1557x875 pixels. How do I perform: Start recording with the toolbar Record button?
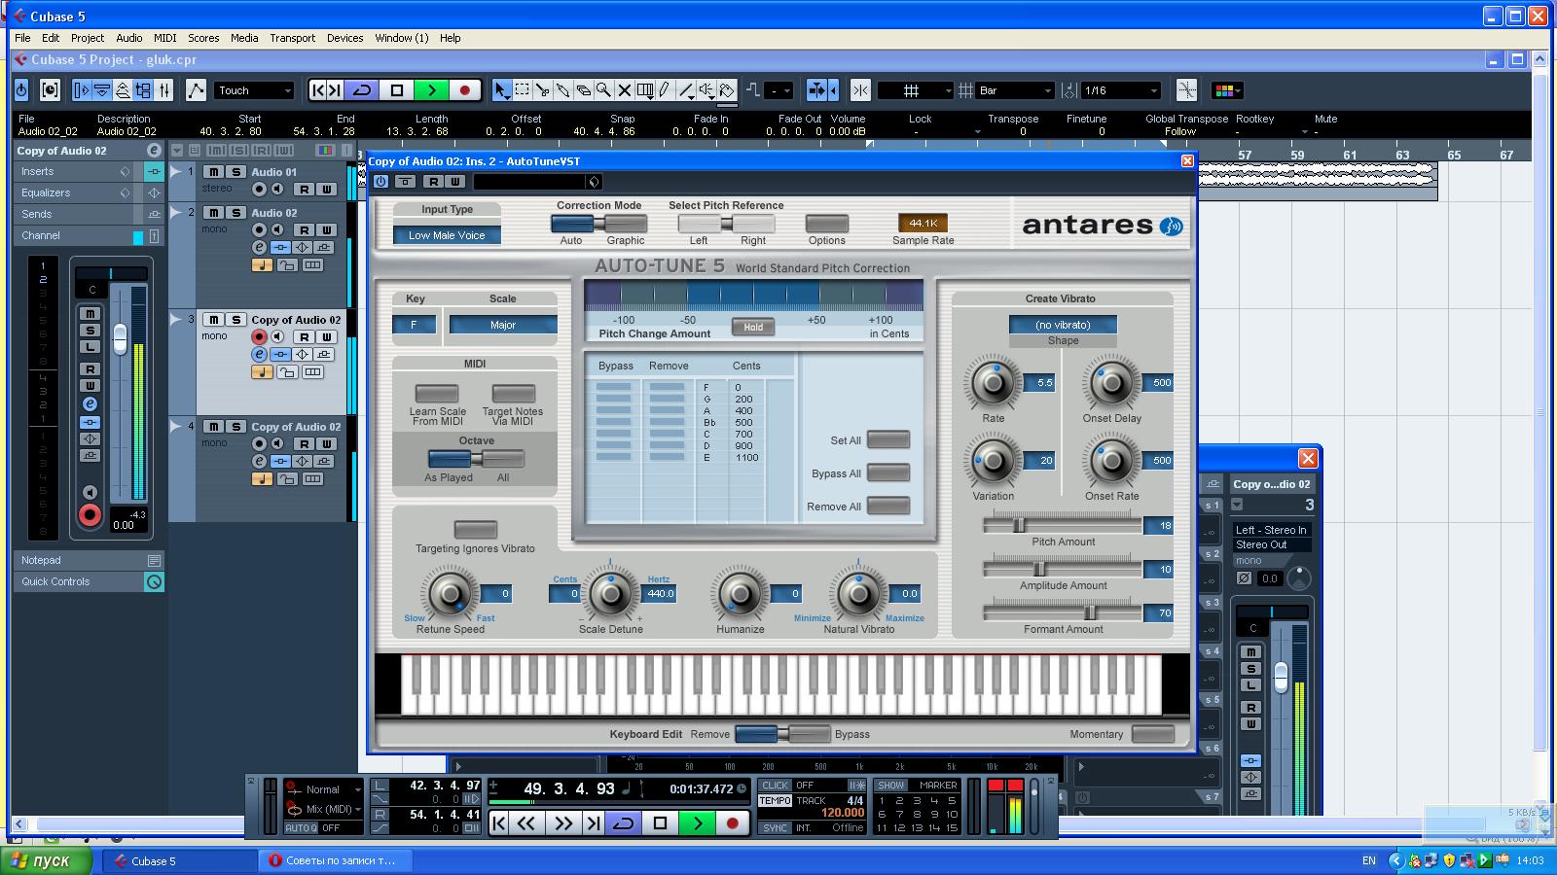click(x=464, y=90)
